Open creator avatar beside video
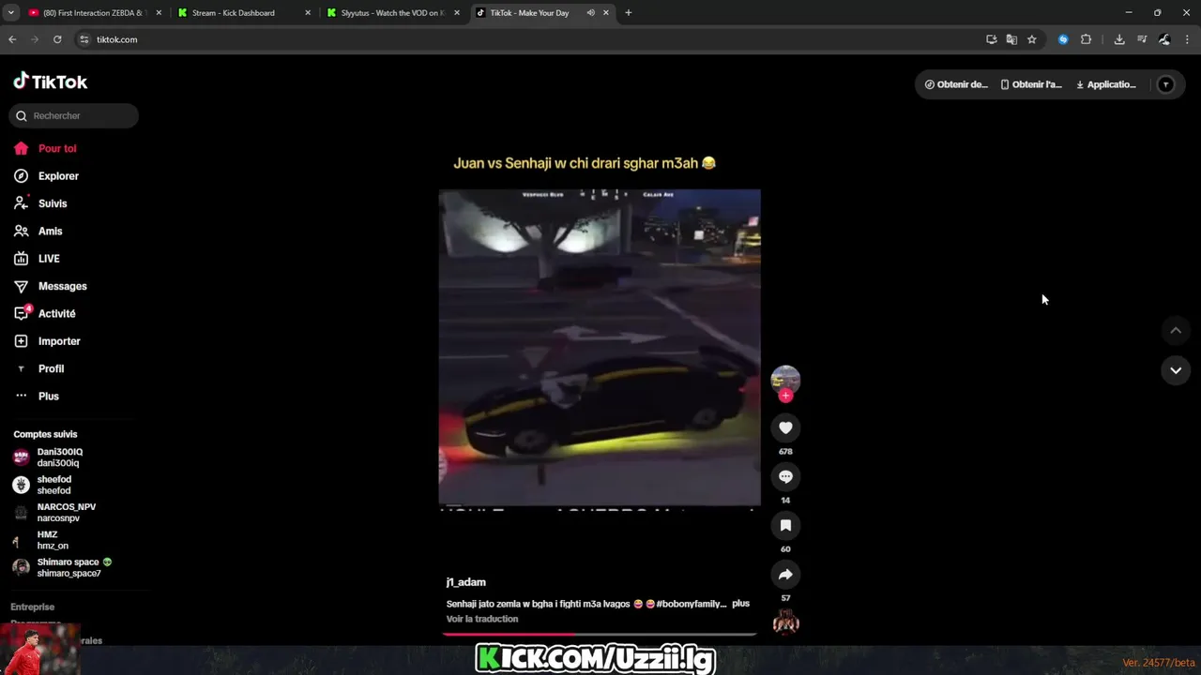Viewport: 1201px width, 675px height. pos(785,379)
